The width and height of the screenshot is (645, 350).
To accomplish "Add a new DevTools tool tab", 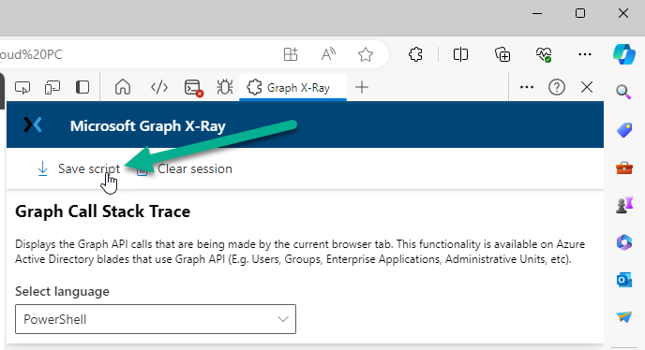I will [x=362, y=87].
